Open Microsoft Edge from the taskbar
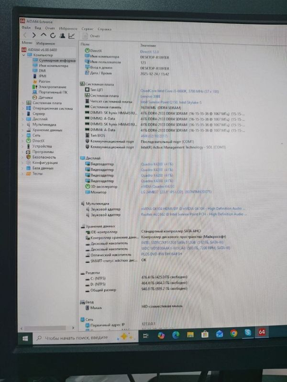Screen dimensions: 287x382 pos(176,334)
